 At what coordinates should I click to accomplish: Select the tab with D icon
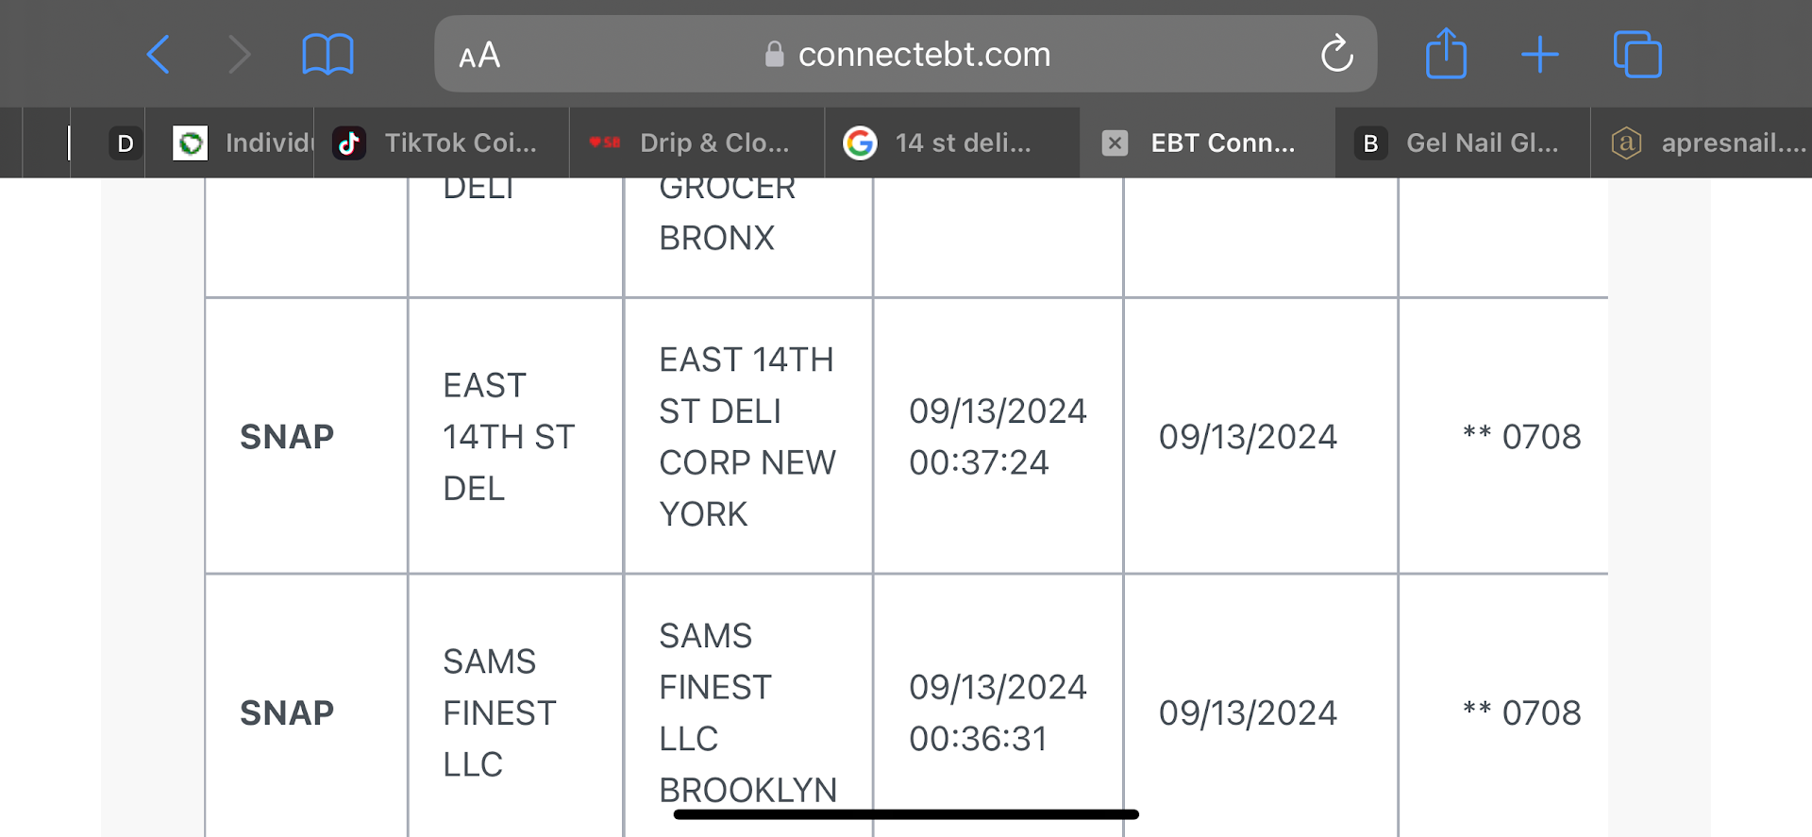[125, 143]
